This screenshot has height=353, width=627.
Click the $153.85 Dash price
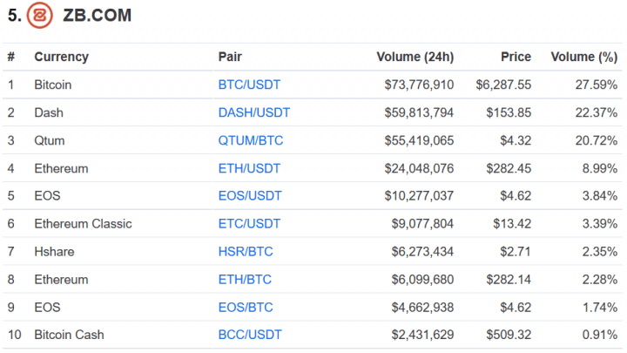509,112
